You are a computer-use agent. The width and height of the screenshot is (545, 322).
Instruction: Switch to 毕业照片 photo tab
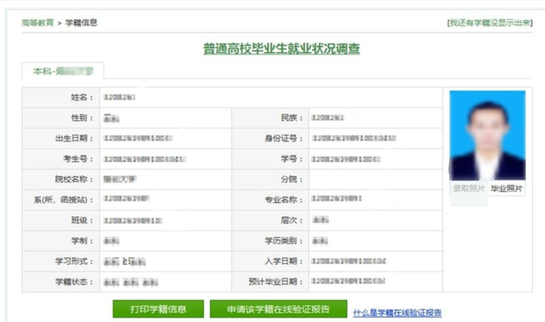[x=506, y=188]
